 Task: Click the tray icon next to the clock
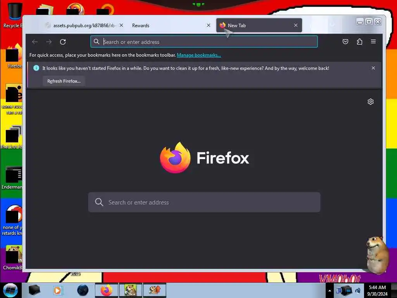click(x=358, y=291)
